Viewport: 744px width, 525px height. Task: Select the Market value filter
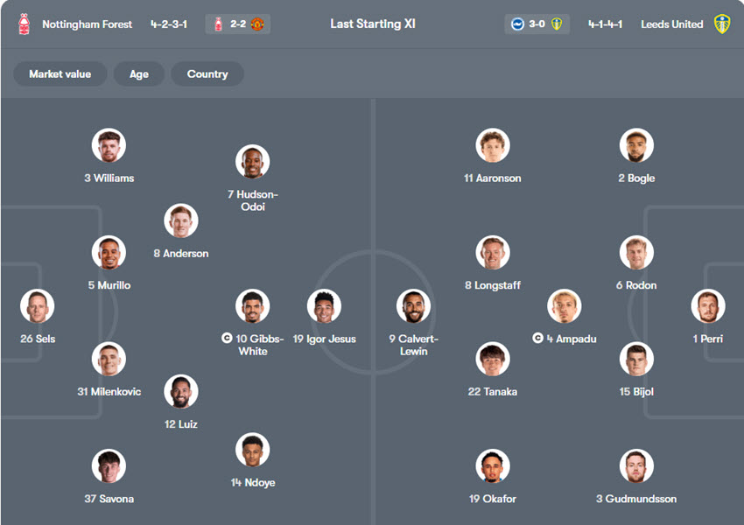[x=60, y=74]
